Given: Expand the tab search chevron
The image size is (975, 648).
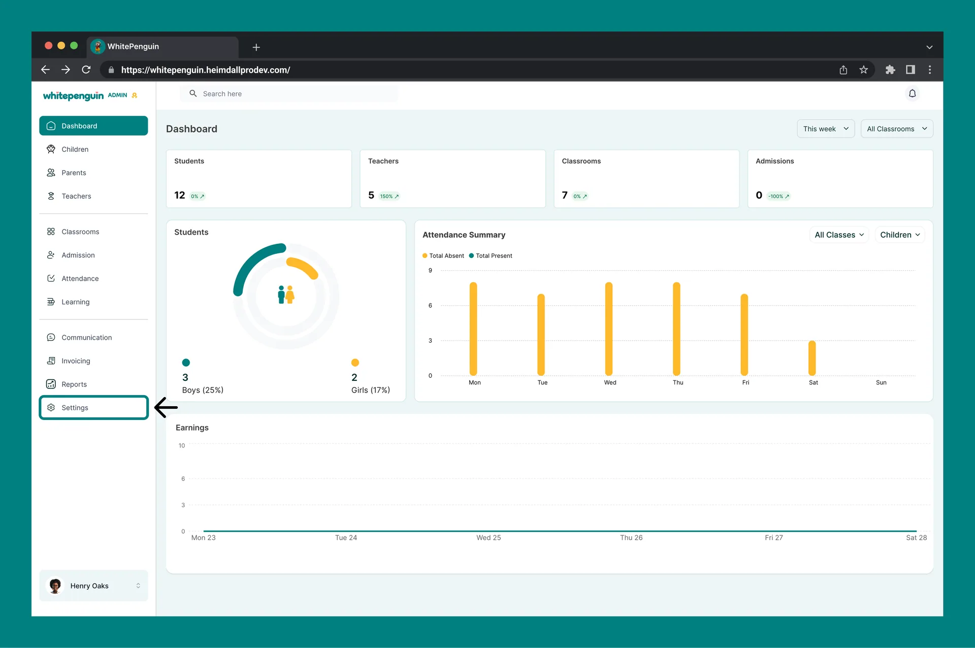Looking at the screenshot, I should click(929, 47).
